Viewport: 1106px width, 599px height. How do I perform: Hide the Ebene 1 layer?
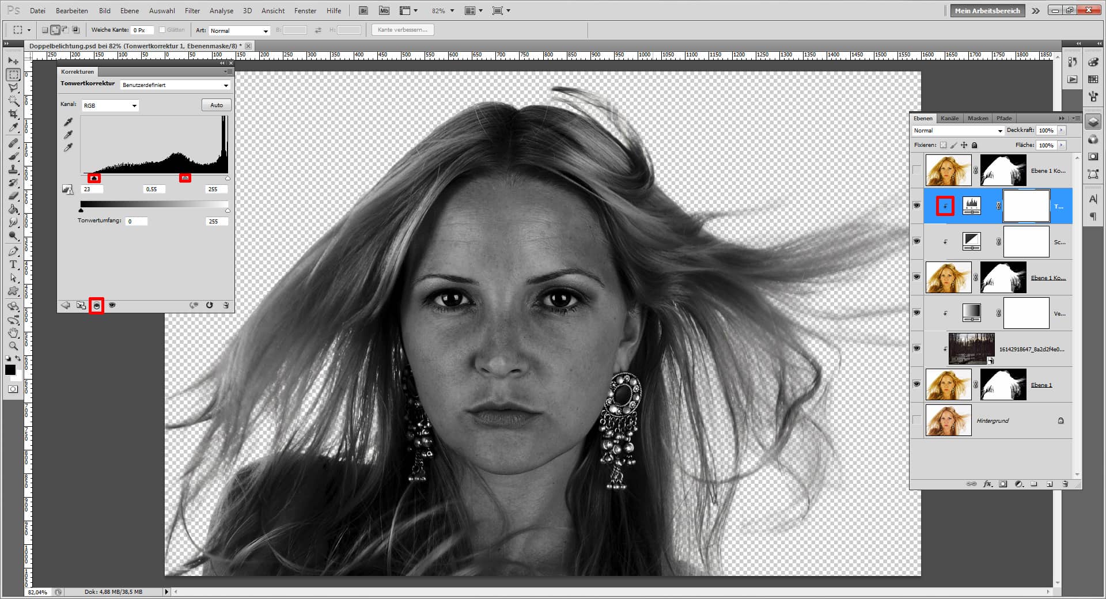[916, 384]
